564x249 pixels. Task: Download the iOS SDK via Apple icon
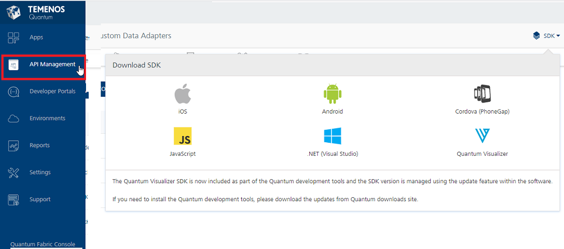coord(183,94)
